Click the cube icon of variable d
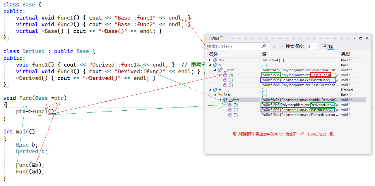This screenshot has height=186, width=375. coord(215,90)
